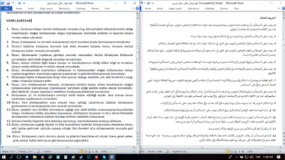Switch Turkish document to Web Layout view
The height and width of the screenshot is (160, 285).
(89, 151)
